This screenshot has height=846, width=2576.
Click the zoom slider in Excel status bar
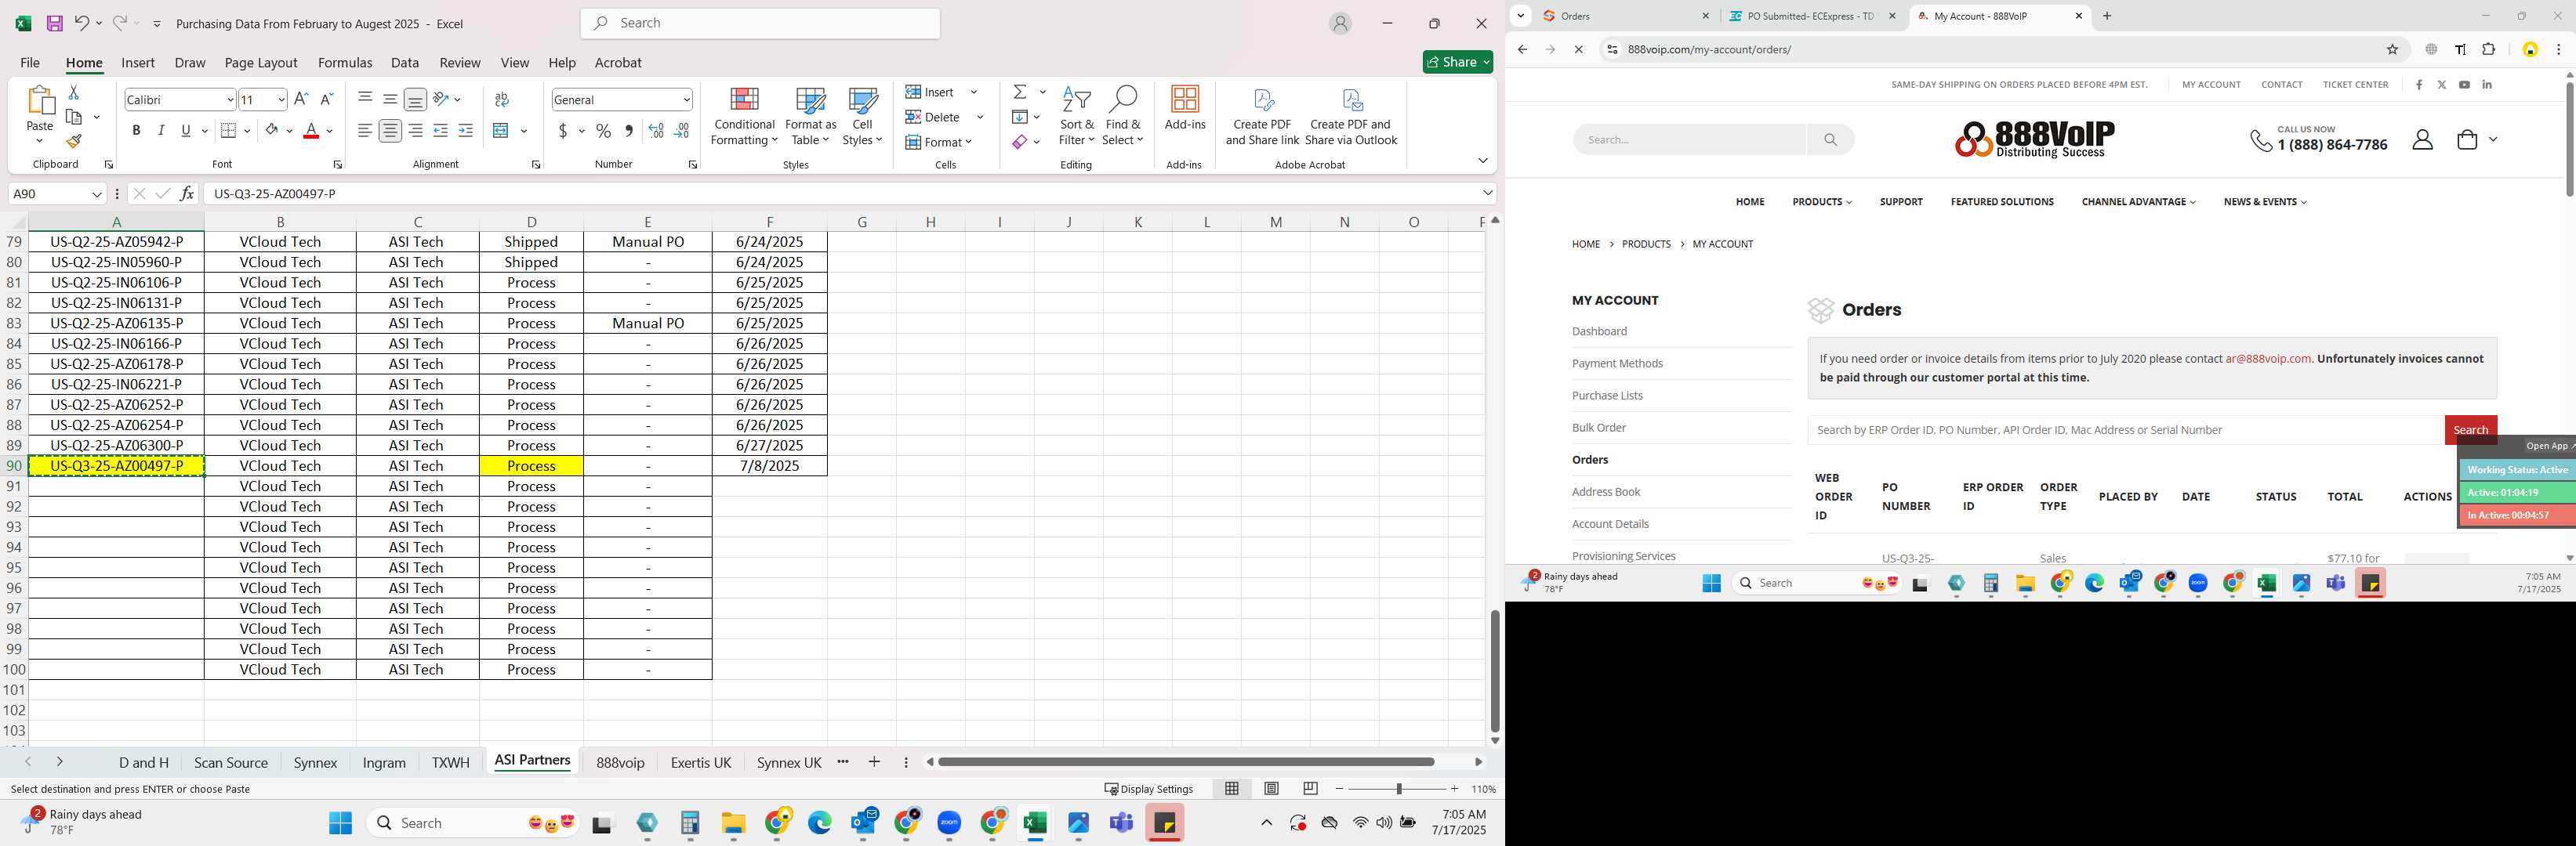click(1397, 788)
